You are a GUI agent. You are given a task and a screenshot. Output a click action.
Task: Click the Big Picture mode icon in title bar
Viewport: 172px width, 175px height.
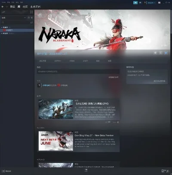point(159,3)
